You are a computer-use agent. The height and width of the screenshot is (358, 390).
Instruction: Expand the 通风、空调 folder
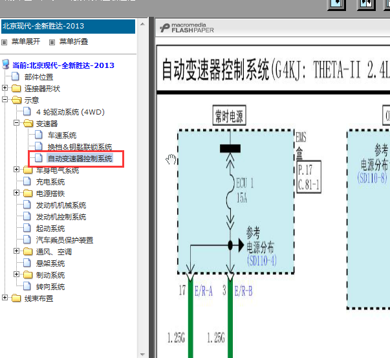point(16,251)
